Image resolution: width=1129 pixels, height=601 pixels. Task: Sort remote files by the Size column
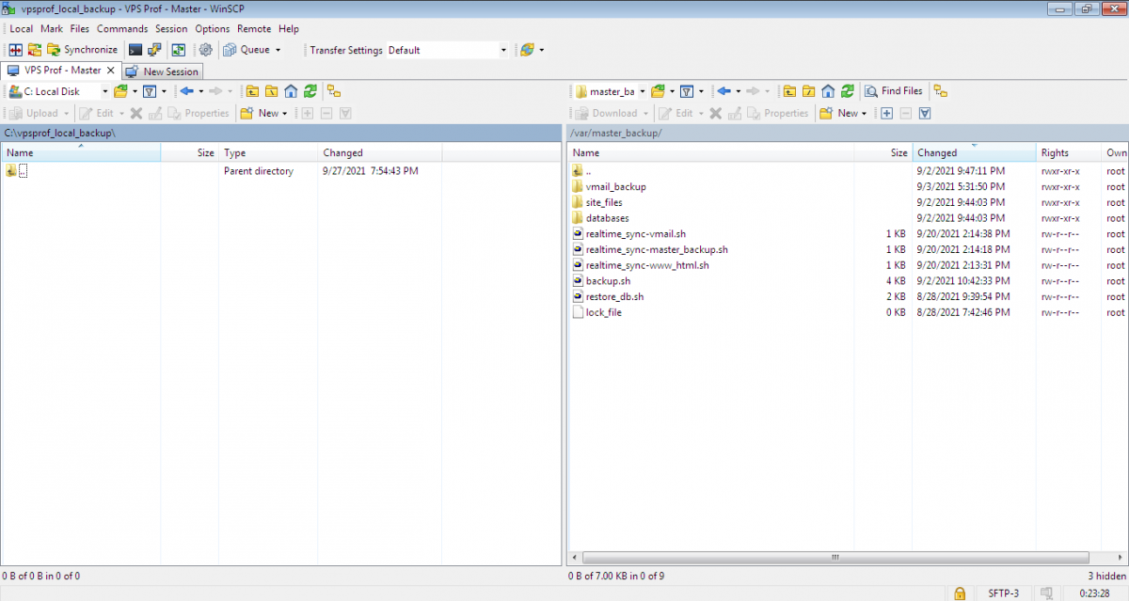[897, 152]
